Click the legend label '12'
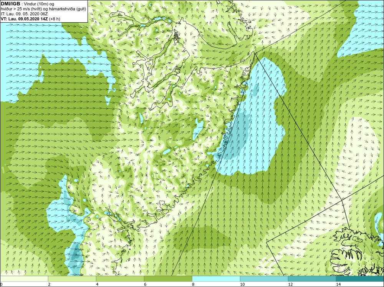This screenshot has width=384, height=287. (x=290, y=284)
